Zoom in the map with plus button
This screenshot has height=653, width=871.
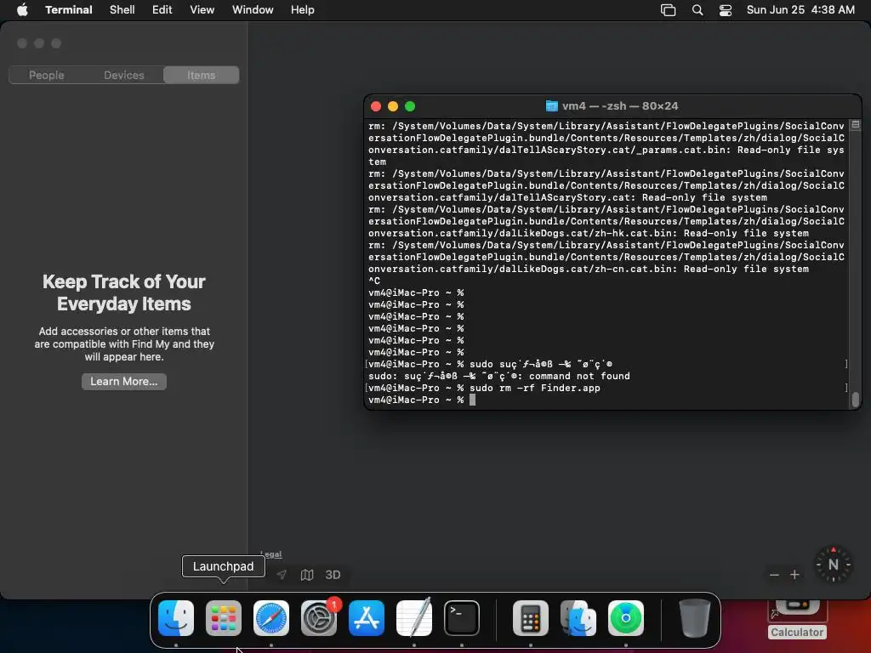pyautogui.click(x=795, y=575)
